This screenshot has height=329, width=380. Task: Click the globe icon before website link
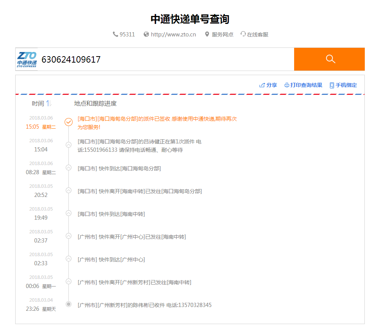[x=146, y=35]
